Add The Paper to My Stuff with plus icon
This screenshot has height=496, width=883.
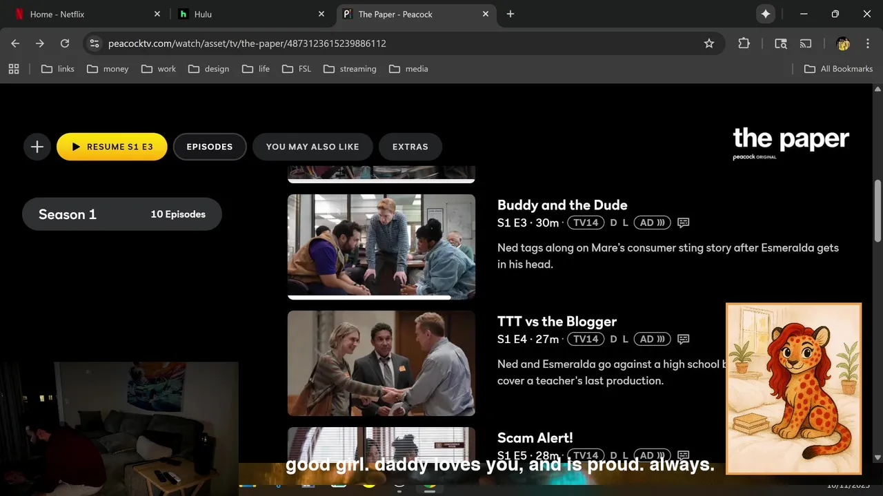[x=37, y=147]
